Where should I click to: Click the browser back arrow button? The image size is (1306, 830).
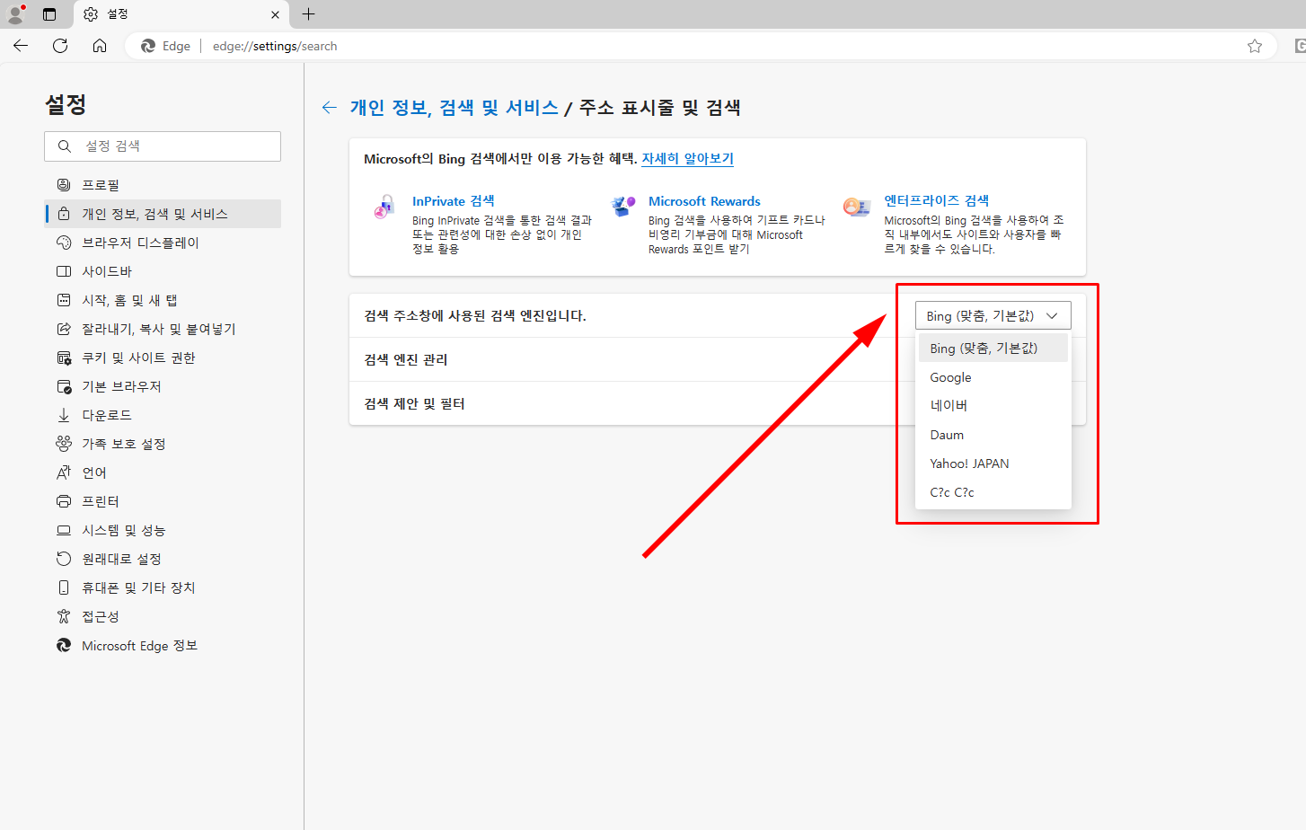point(21,46)
